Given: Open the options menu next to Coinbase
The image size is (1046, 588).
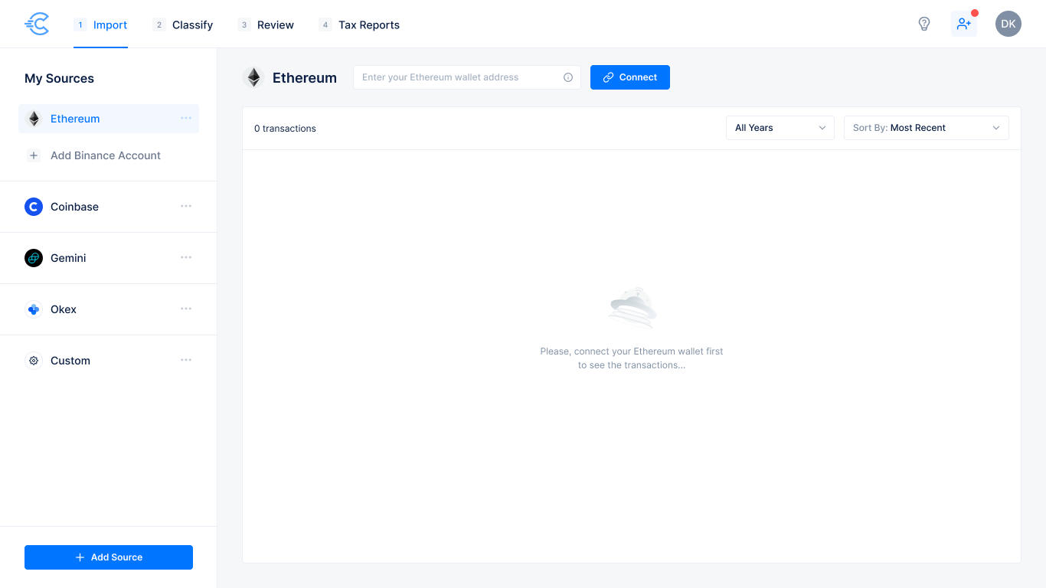Looking at the screenshot, I should (x=186, y=206).
